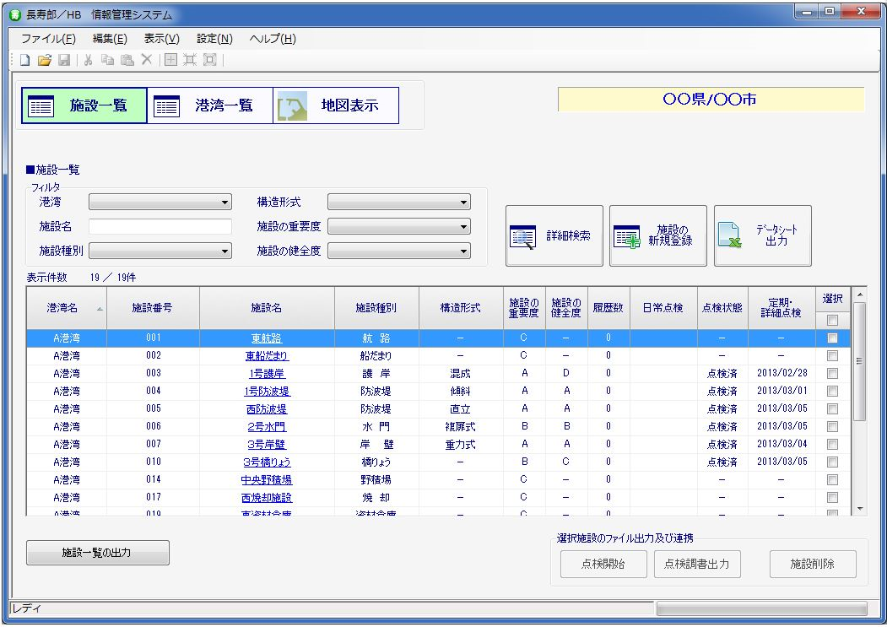
Task: Tick the select-all checkbox in 選択 header
Action: (832, 321)
